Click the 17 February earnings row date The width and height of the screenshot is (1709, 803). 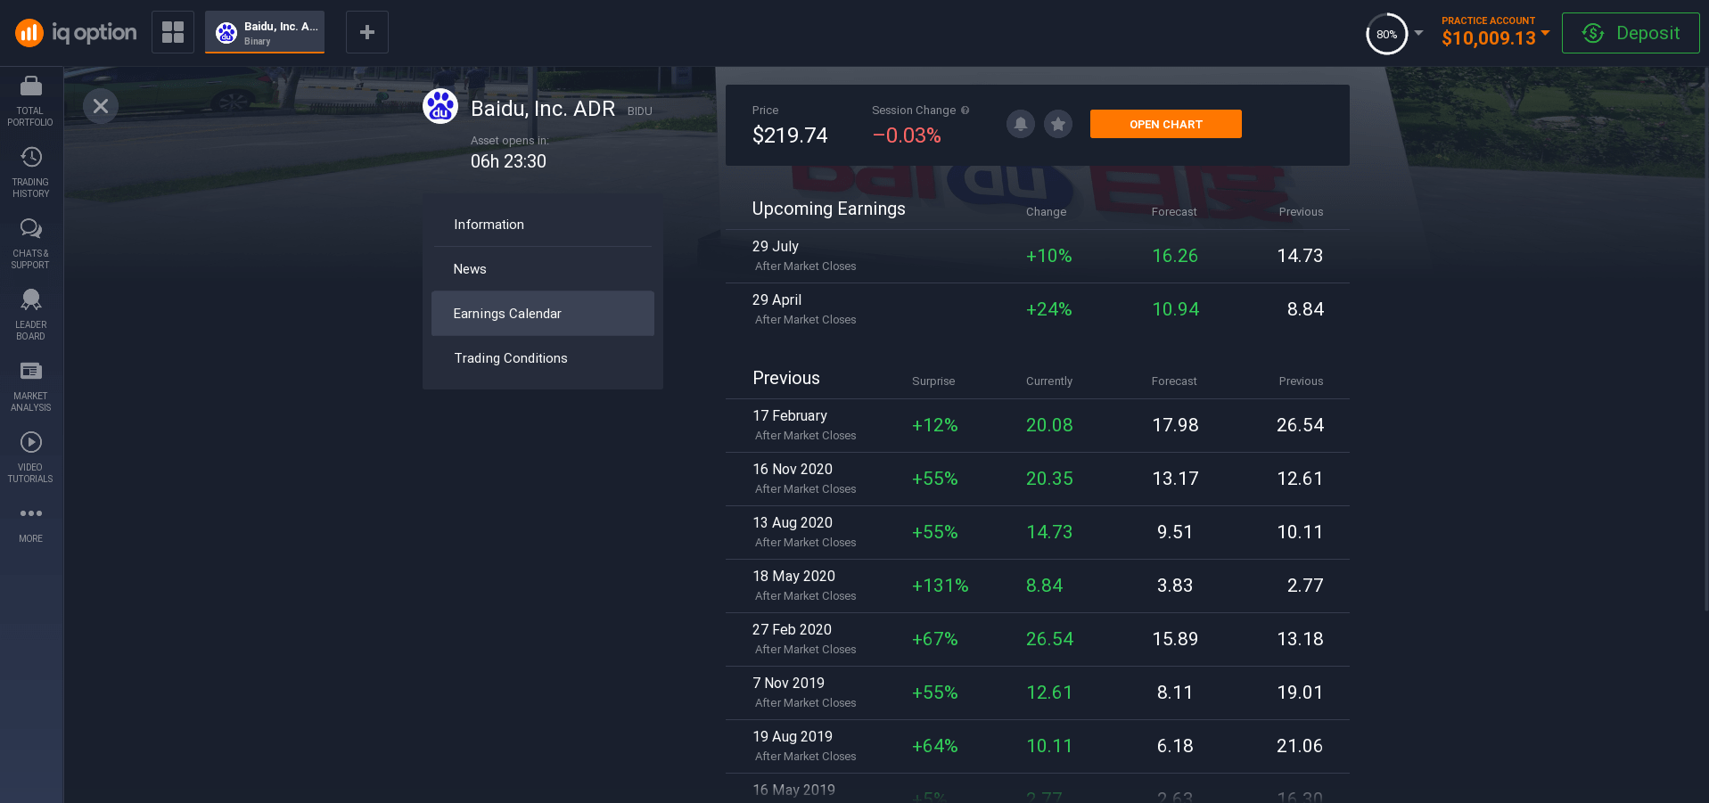(790, 415)
